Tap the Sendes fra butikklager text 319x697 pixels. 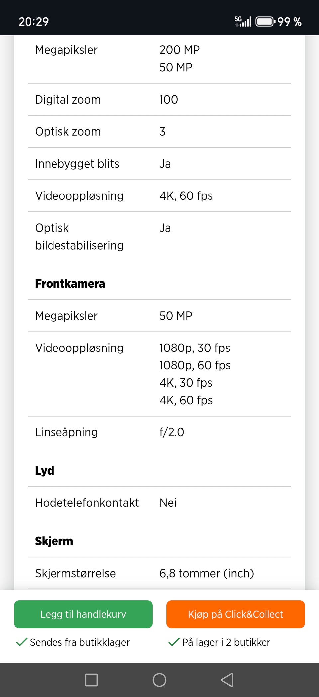coord(80,642)
